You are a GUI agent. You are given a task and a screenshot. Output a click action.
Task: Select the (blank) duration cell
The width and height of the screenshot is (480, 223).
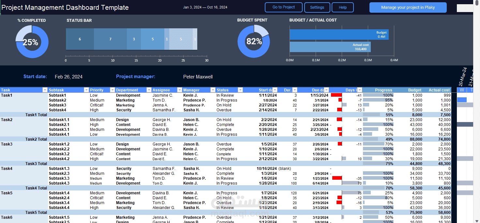click(x=285, y=169)
